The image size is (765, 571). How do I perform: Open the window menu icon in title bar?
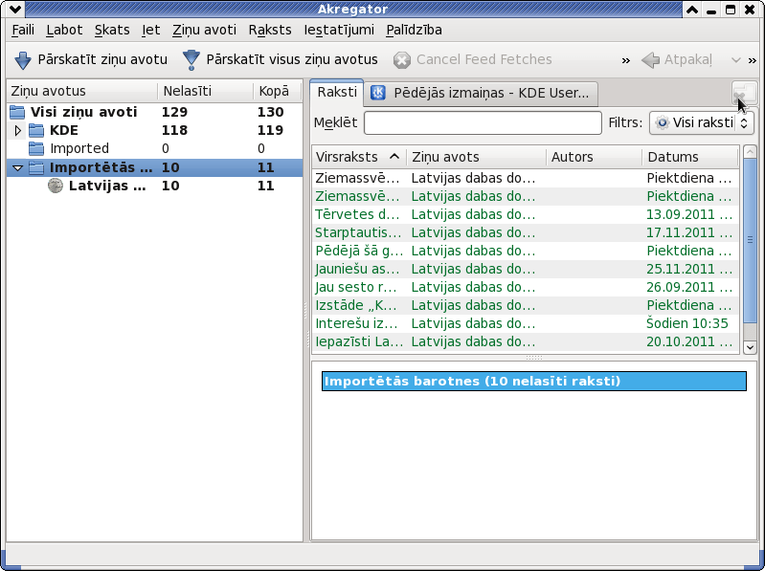[x=14, y=9]
